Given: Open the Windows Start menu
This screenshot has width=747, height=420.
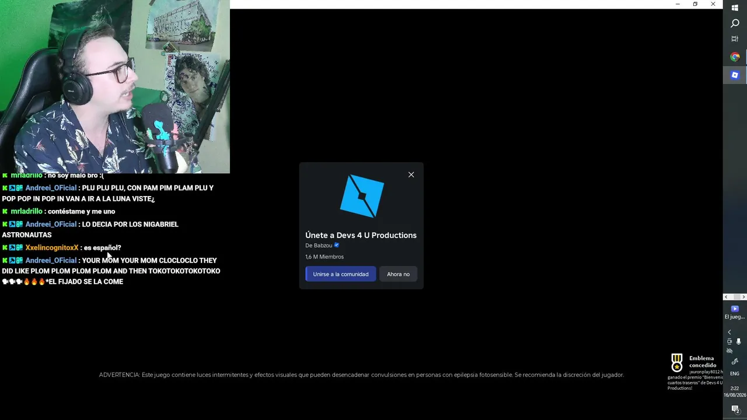Looking at the screenshot, I should click(735, 8).
